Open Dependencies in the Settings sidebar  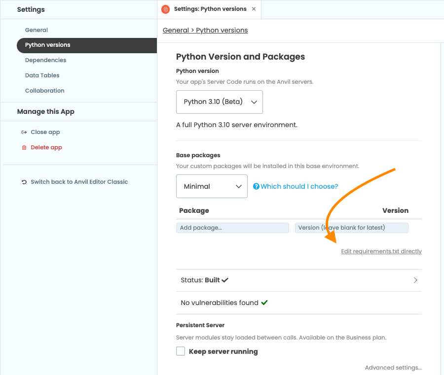tap(45, 60)
